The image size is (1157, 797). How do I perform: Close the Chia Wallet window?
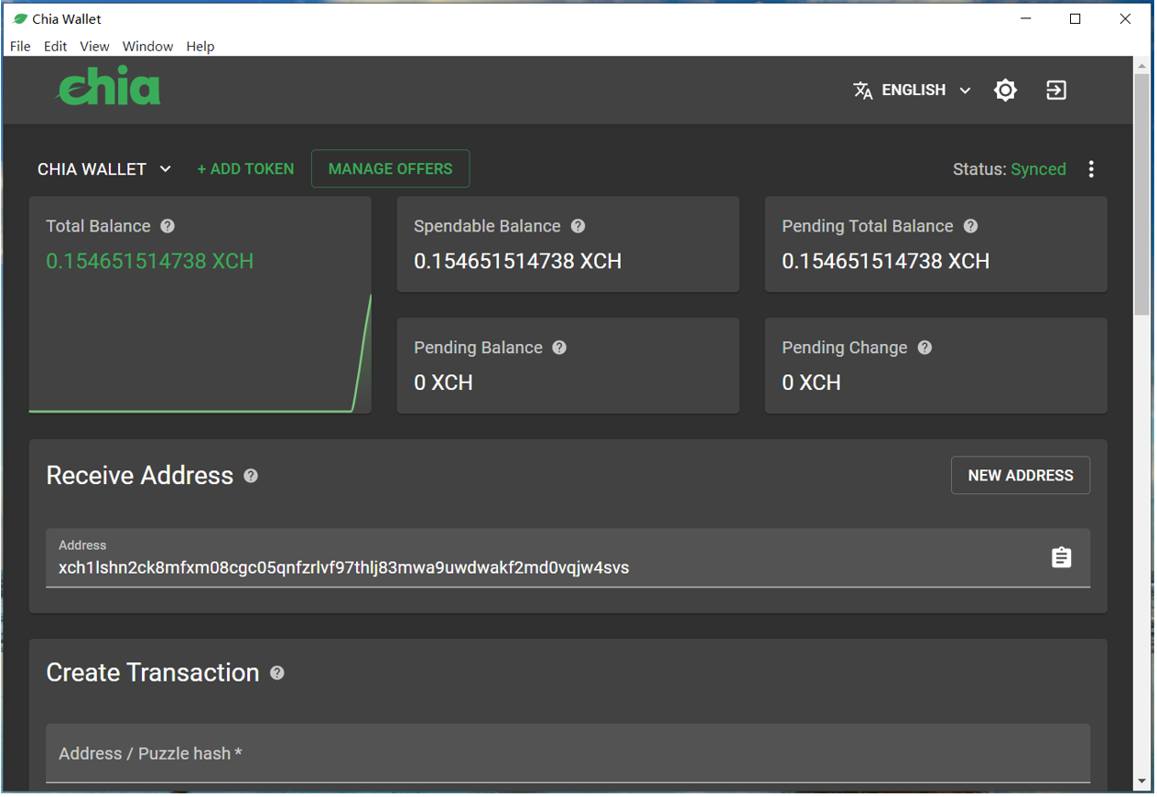tap(1126, 18)
